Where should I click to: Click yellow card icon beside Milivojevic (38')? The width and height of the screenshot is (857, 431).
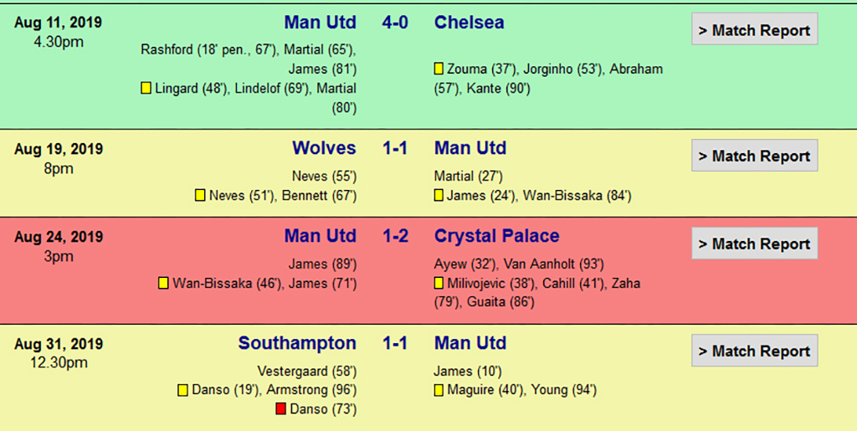point(439,283)
